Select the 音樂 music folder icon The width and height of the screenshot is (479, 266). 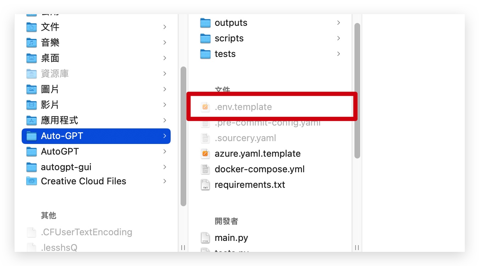pyautogui.click(x=32, y=42)
